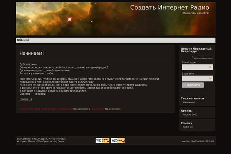
Task: Follow the (далее...) read more link
Action: coord(26,99)
